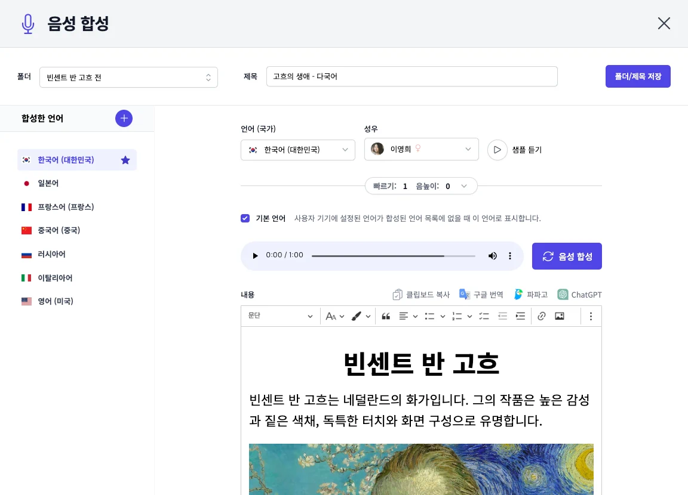Decrease indent in editor toolbar
This screenshot has width=688, height=495.
pyautogui.click(x=502, y=316)
